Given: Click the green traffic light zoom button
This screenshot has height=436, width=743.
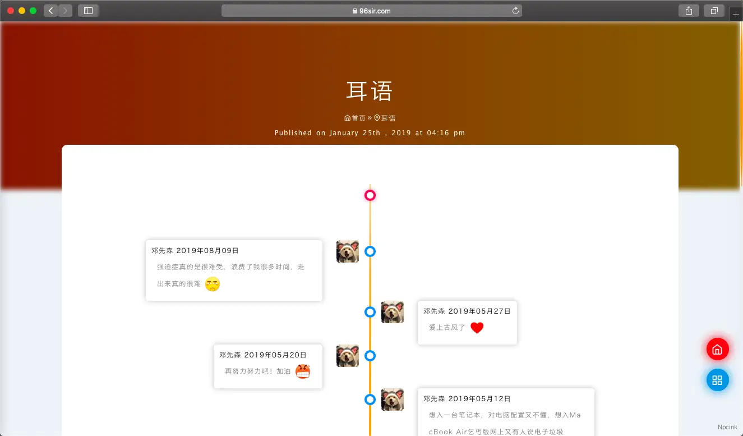Looking at the screenshot, I should click(33, 10).
